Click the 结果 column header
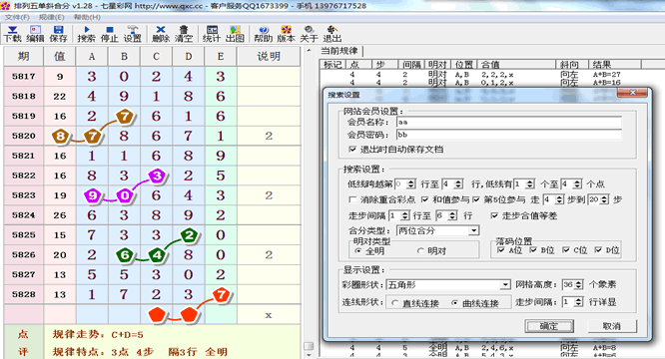 click(614, 65)
